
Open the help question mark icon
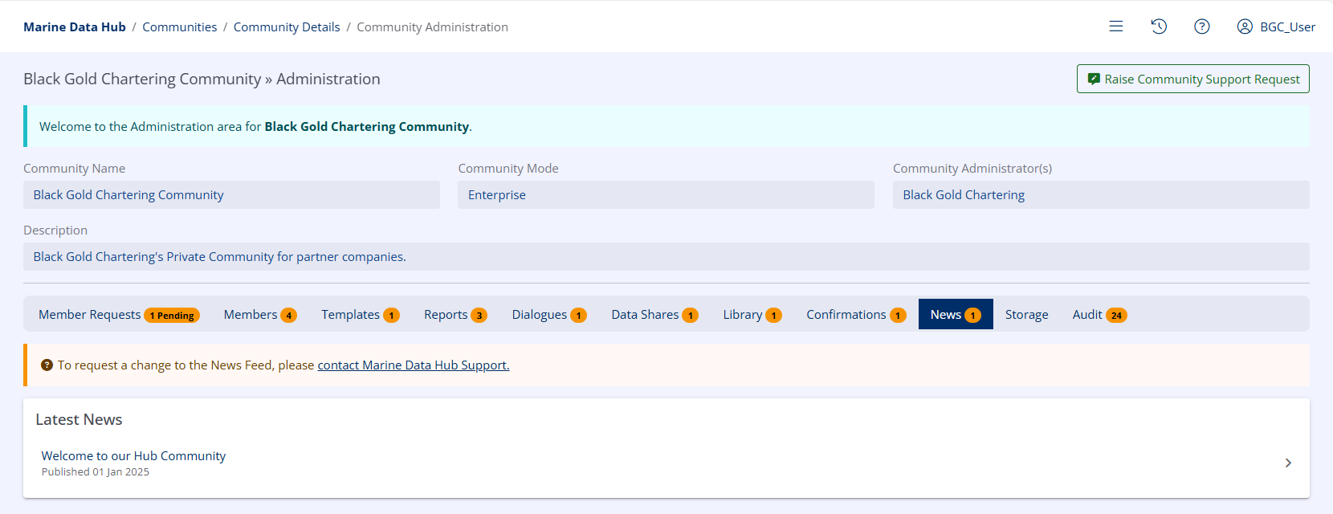pos(1201,27)
